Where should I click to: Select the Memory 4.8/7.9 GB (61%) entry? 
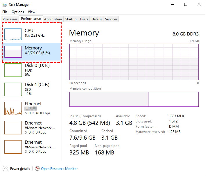pos(32,52)
